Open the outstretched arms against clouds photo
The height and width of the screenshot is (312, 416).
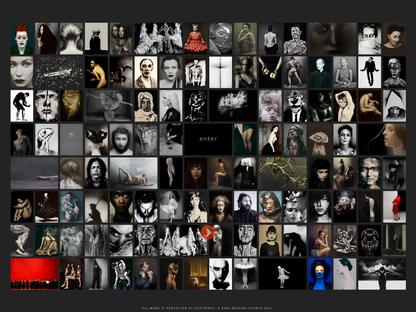point(382,274)
